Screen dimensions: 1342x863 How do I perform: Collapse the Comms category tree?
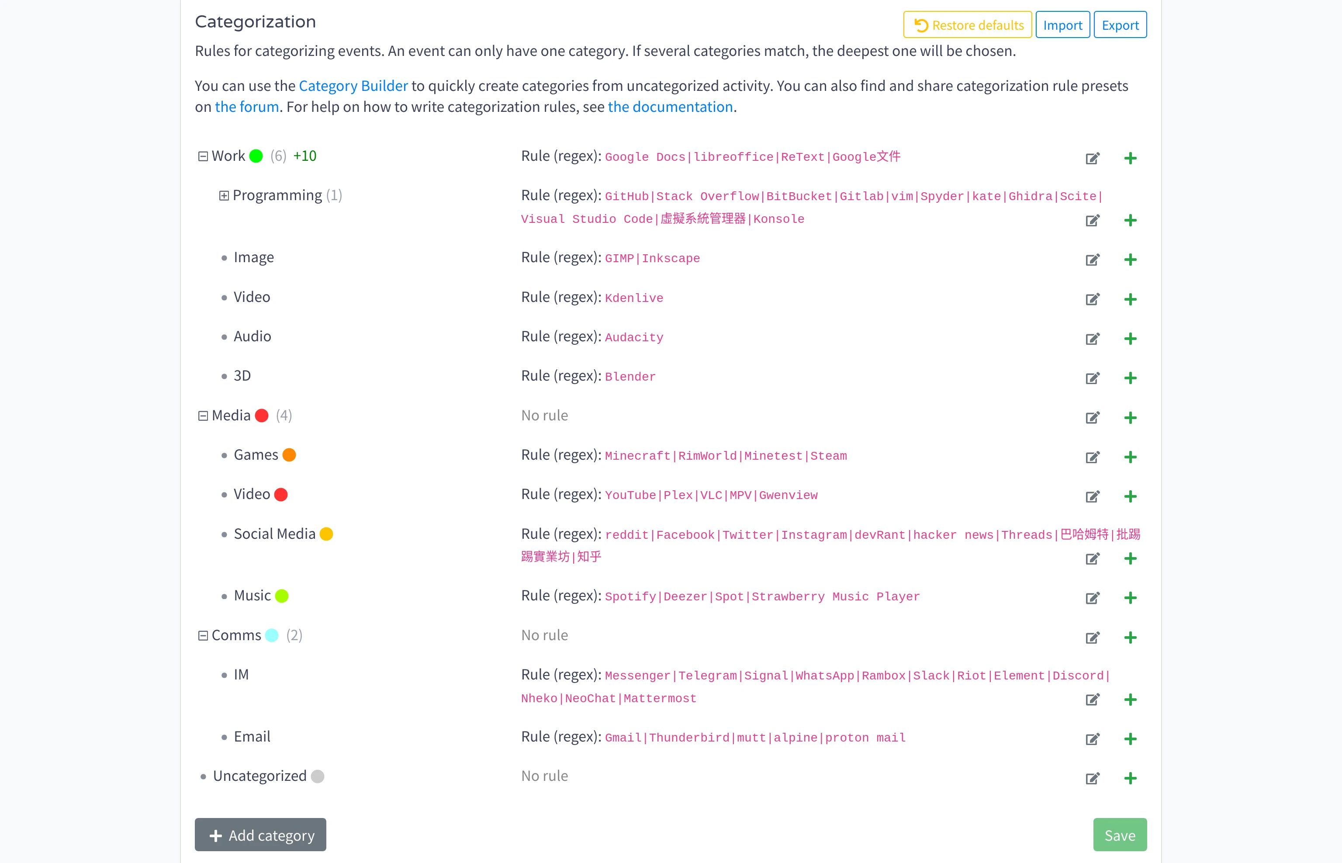(x=203, y=635)
